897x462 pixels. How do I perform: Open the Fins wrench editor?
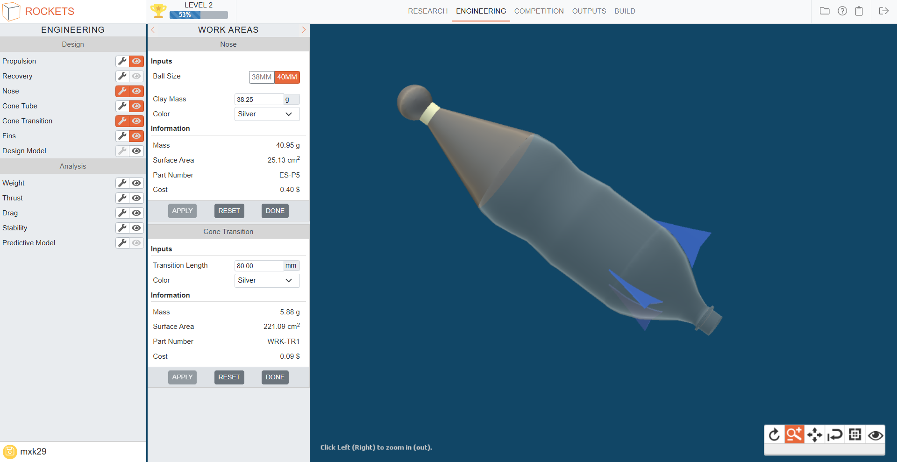pyautogui.click(x=122, y=136)
